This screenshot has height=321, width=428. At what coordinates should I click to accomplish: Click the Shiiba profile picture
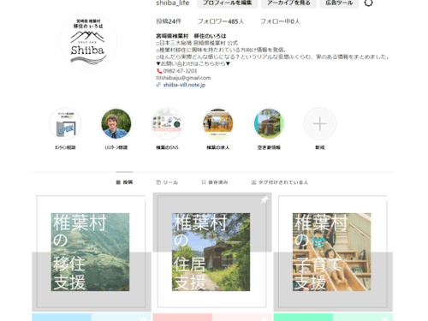(88, 41)
